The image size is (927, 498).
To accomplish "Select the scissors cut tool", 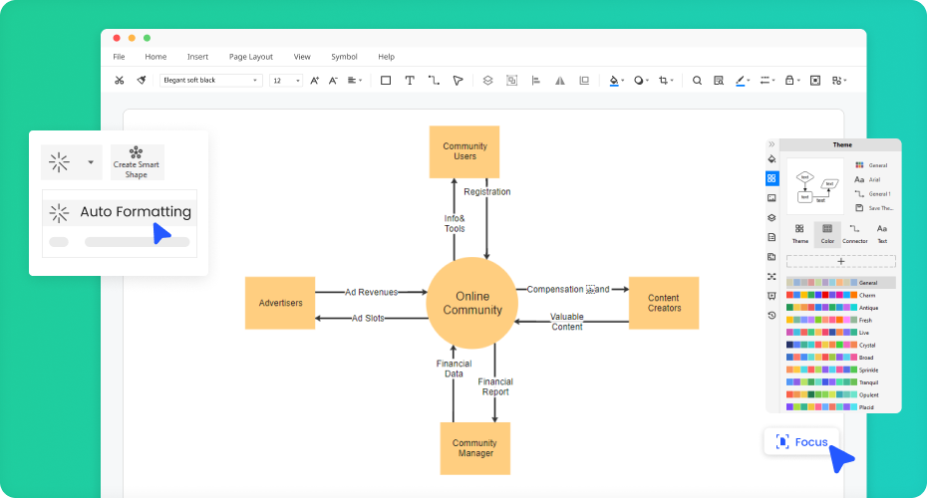I will [x=120, y=80].
